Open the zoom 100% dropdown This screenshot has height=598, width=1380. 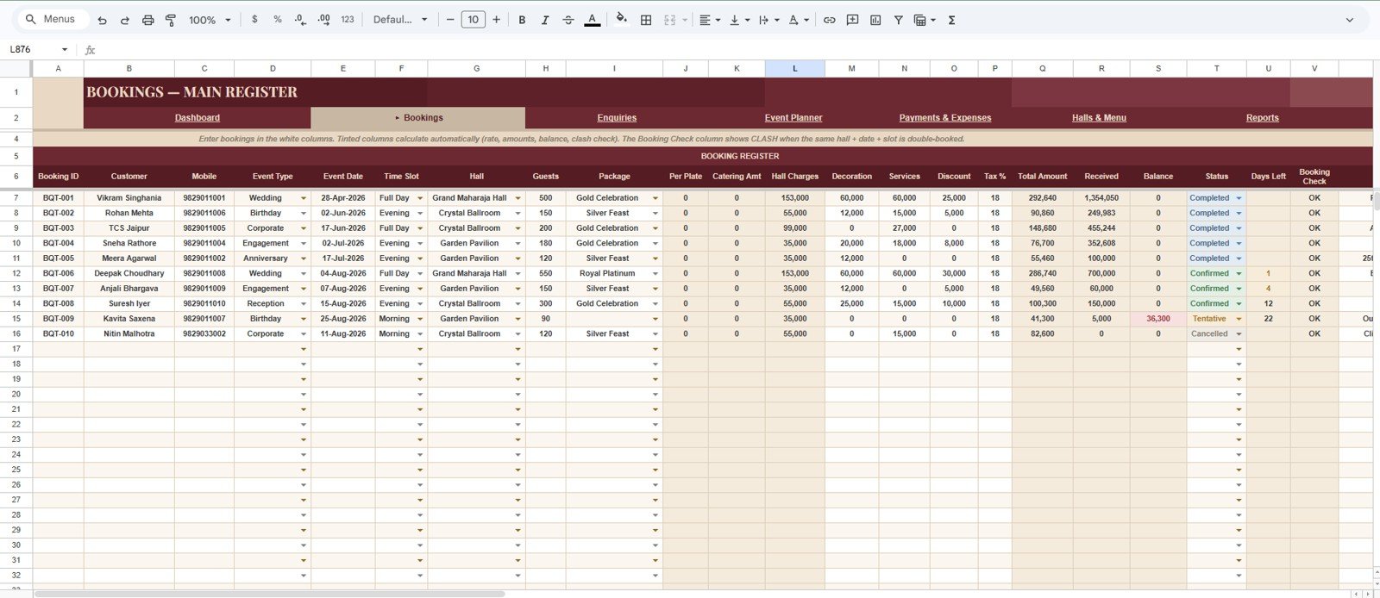(x=210, y=20)
